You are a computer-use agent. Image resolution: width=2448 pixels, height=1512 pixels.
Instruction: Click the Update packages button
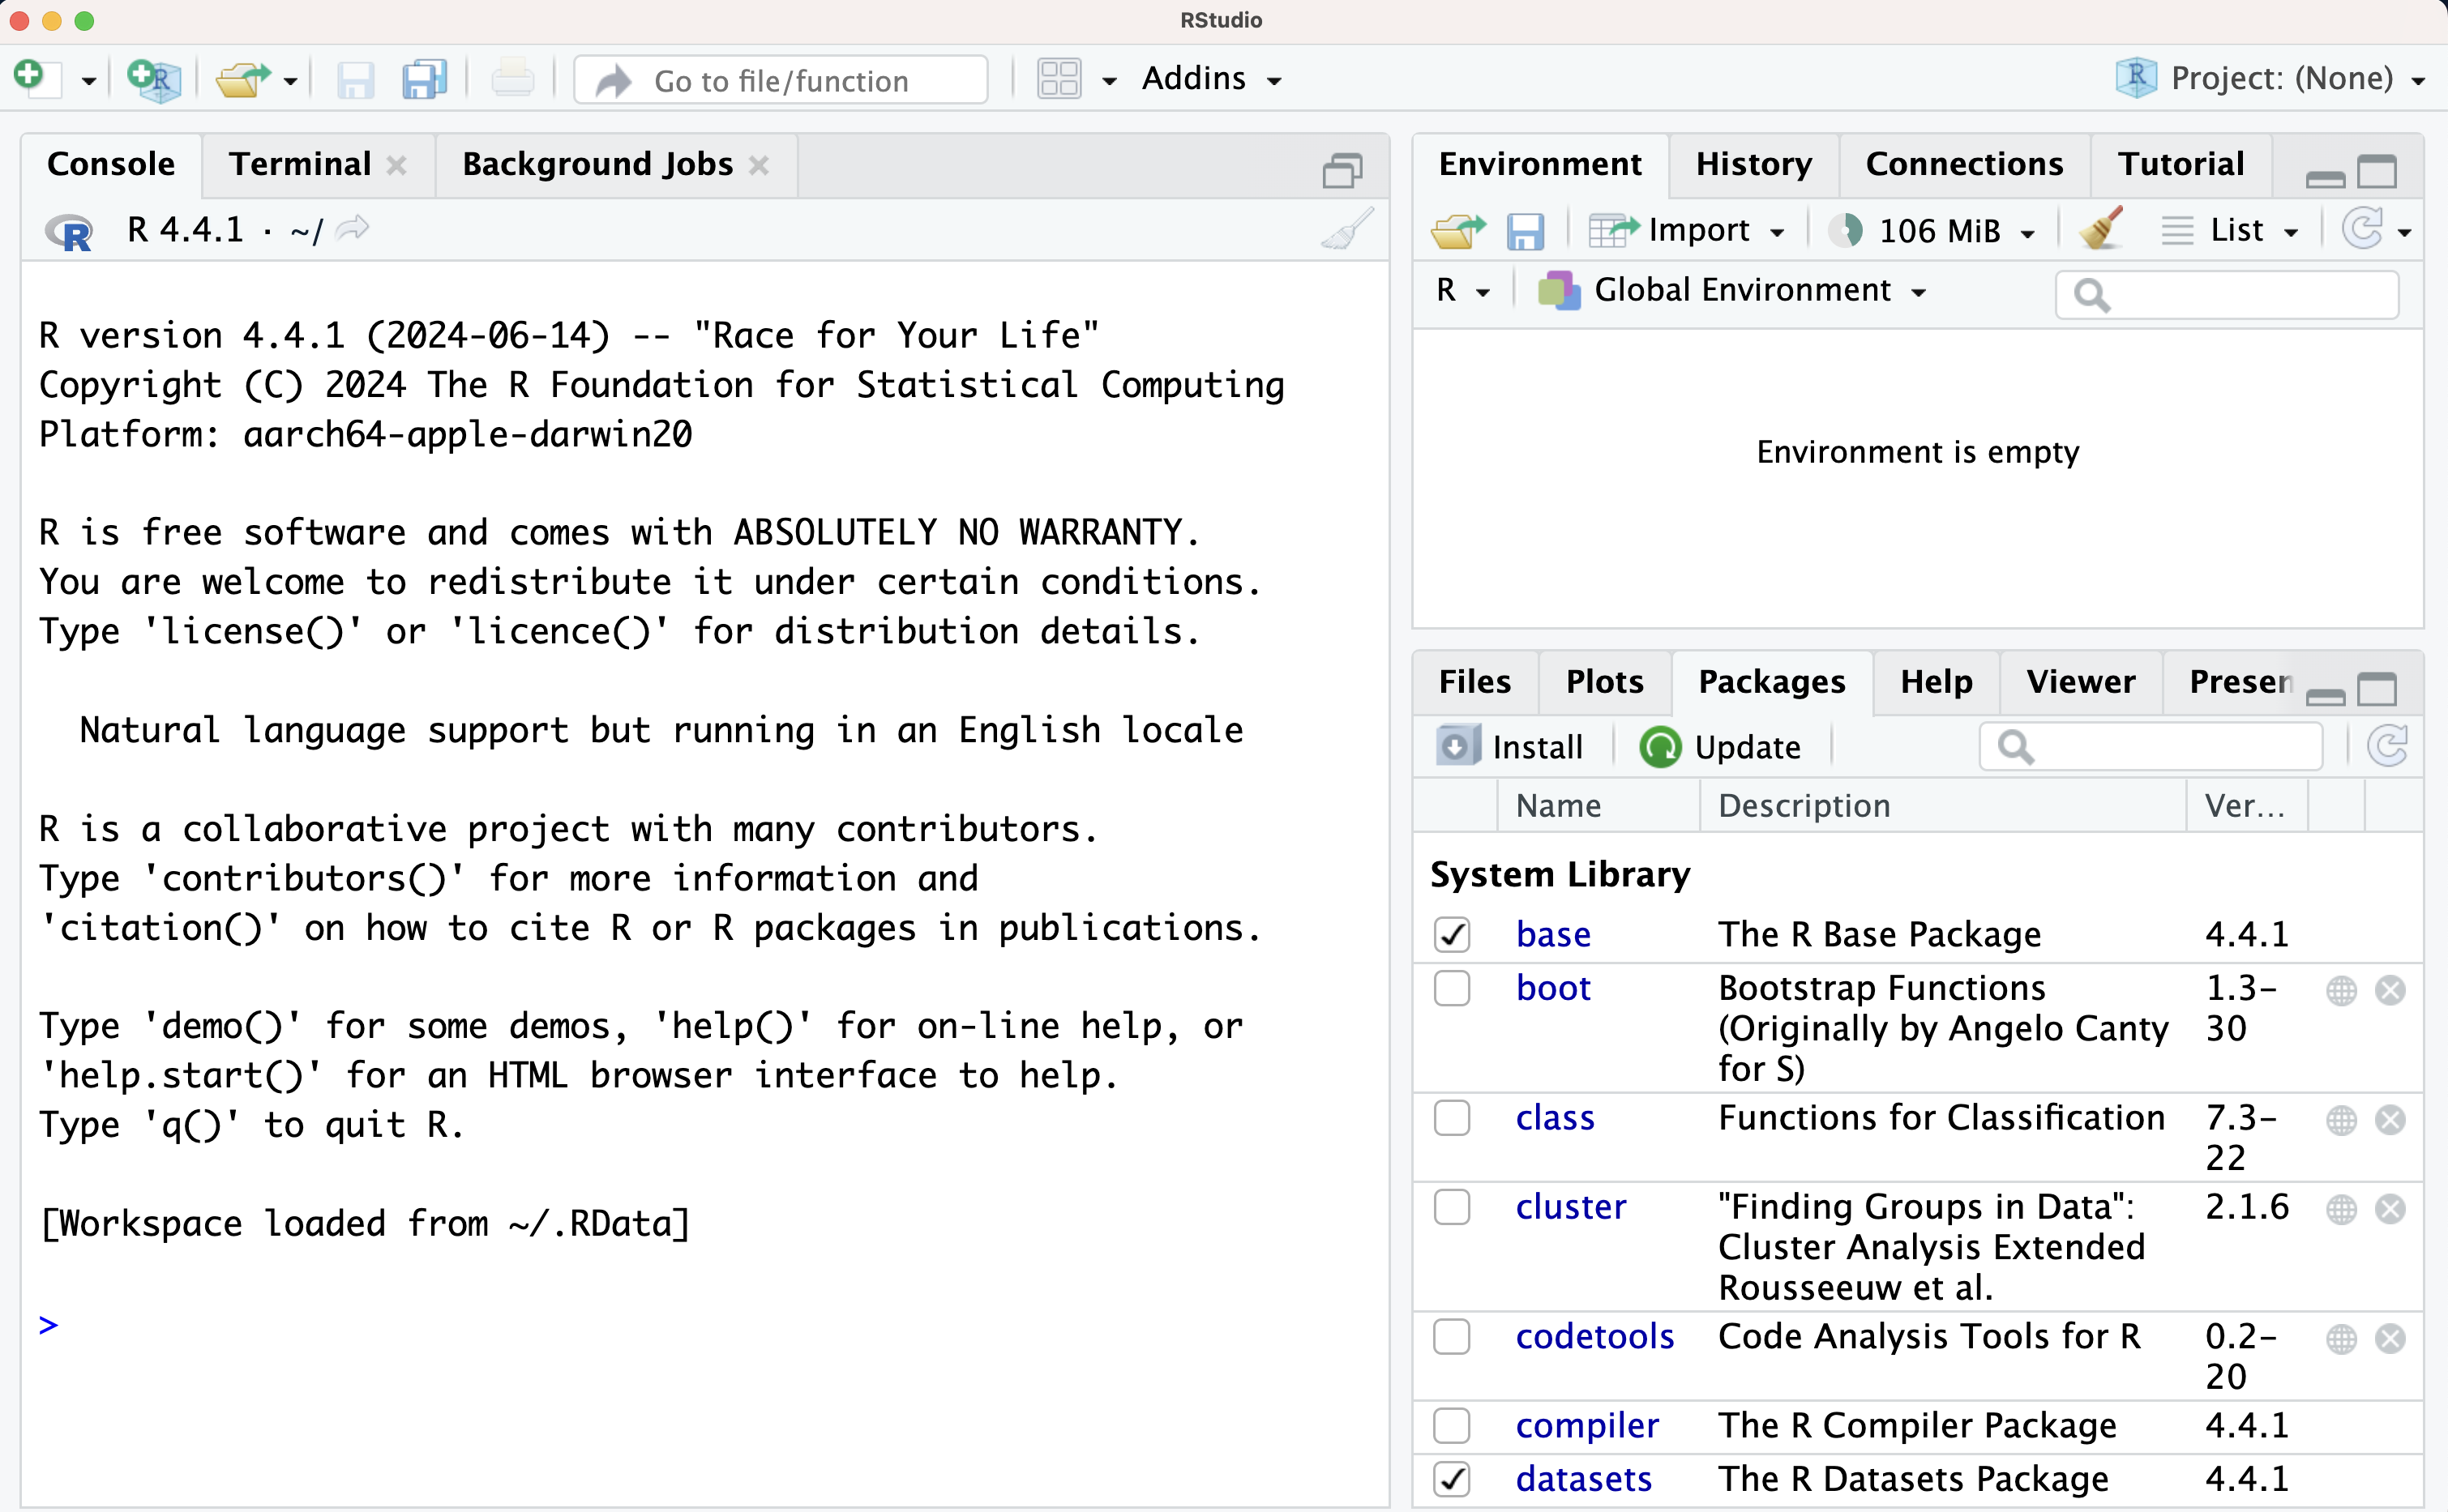coord(1720,747)
